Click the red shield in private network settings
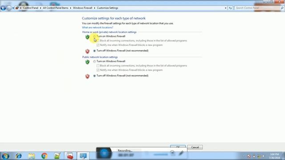Image resolution: width=285 pixels, height=160 pixels. click(87, 52)
